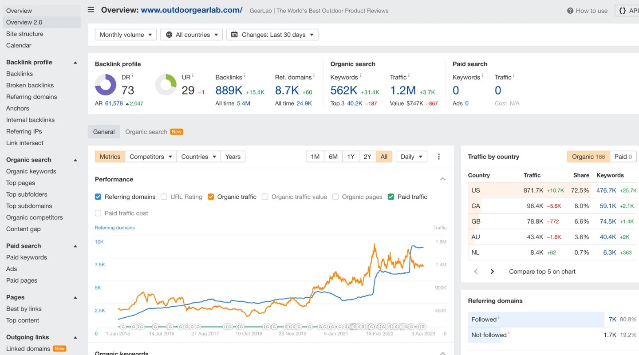Enable the Organic traffic value checkbox
The height and width of the screenshot is (355, 639).
click(x=265, y=197)
